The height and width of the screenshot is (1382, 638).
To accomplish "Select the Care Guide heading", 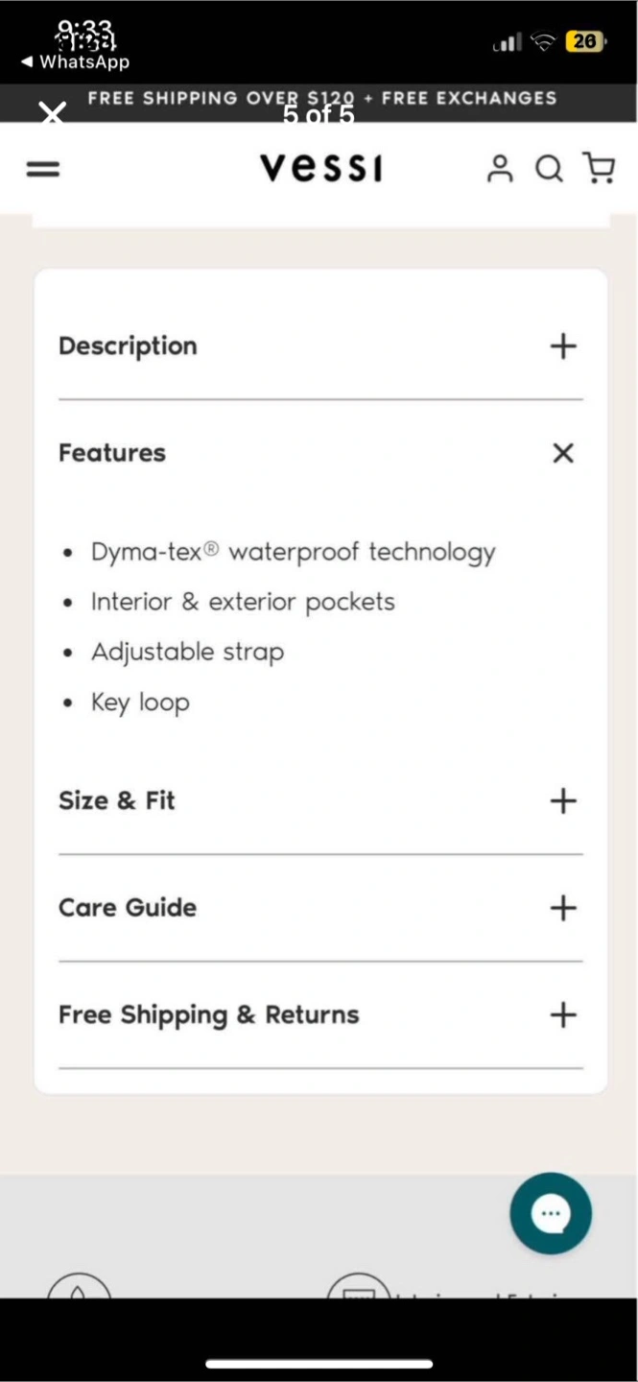I will (x=128, y=908).
